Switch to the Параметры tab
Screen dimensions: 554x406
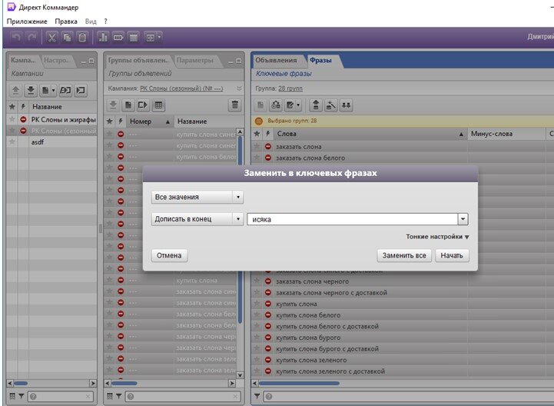pos(195,60)
